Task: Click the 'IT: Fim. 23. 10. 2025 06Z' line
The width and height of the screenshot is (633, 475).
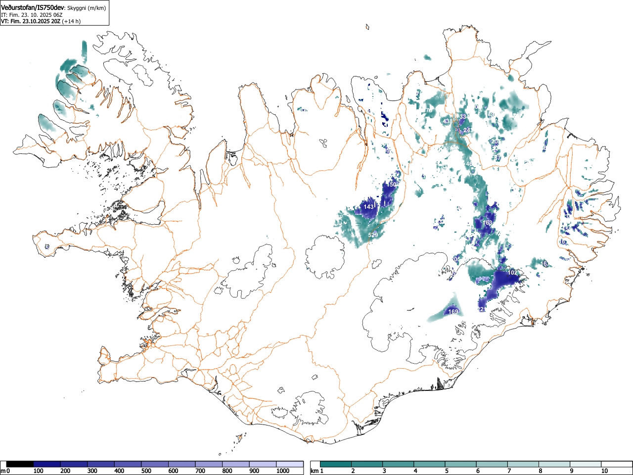Action: point(32,15)
